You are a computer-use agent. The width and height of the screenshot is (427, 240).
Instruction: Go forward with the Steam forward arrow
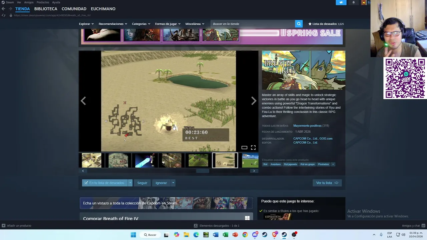point(10,9)
